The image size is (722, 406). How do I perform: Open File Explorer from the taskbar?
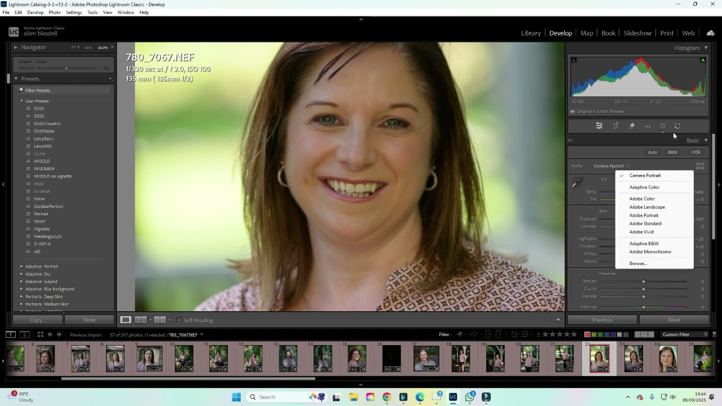[354, 397]
